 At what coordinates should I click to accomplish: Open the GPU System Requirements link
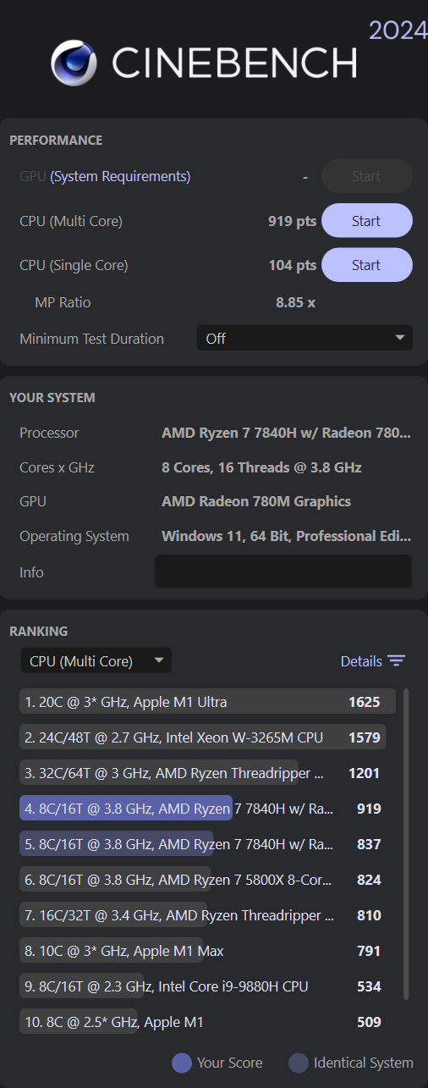[120, 176]
